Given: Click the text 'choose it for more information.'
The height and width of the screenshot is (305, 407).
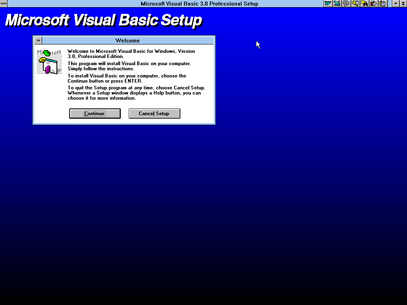Looking at the screenshot, I should [102, 98].
